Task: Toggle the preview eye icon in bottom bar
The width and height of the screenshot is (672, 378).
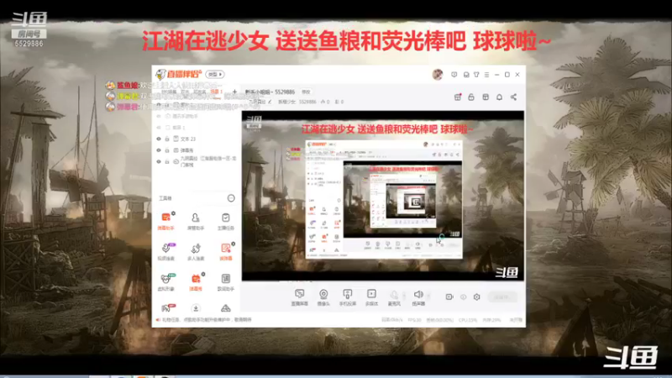Action: (464, 297)
